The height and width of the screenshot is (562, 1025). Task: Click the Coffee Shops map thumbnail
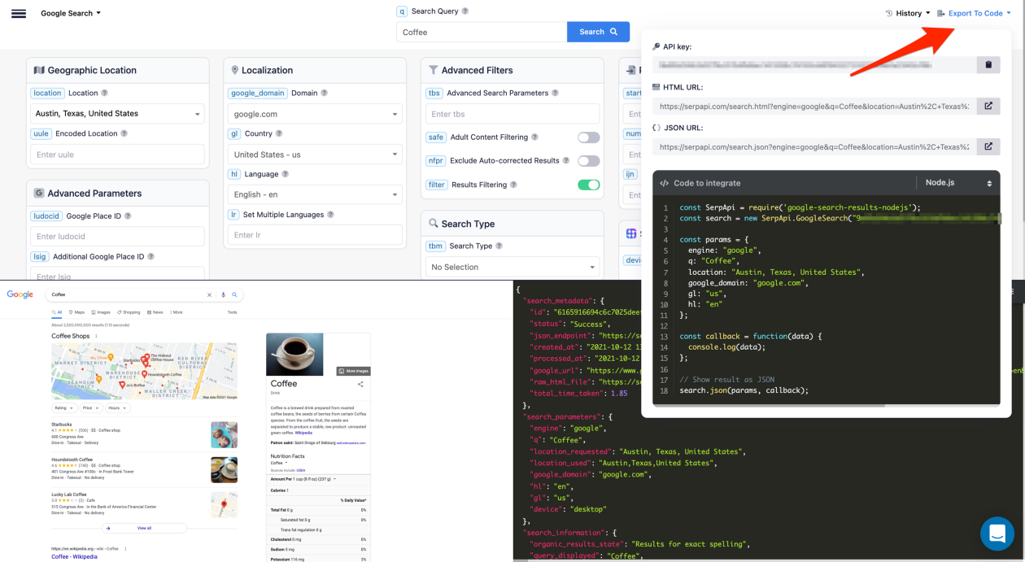(144, 371)
